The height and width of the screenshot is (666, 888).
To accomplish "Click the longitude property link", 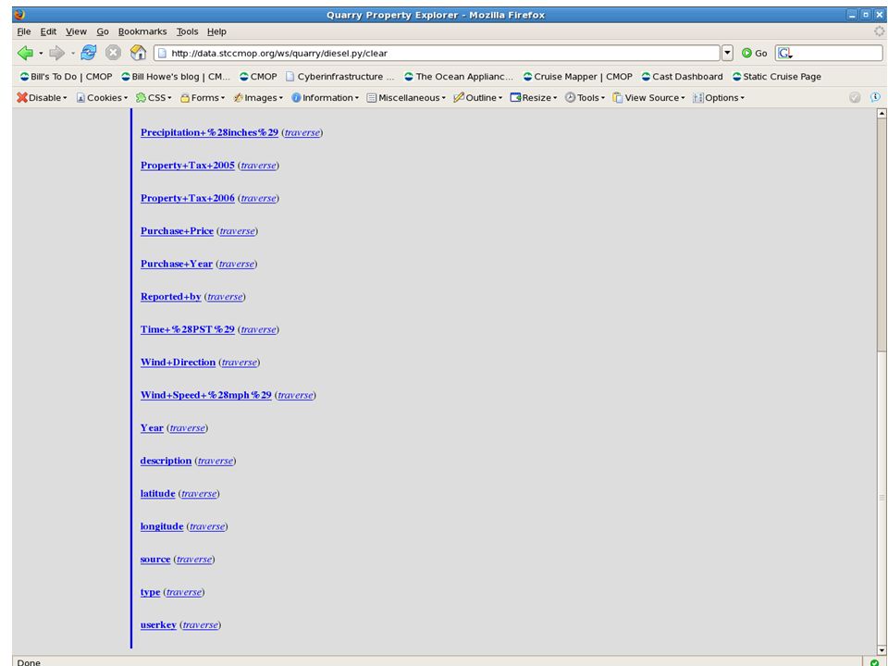I will coord(162,526).
